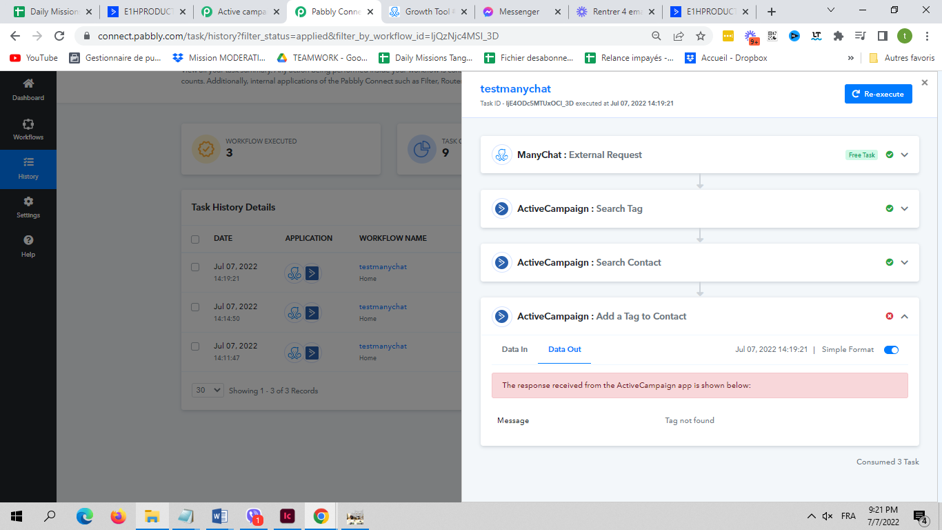Open the Chrome side panel
942x530 pixels.
click(882, 36)
